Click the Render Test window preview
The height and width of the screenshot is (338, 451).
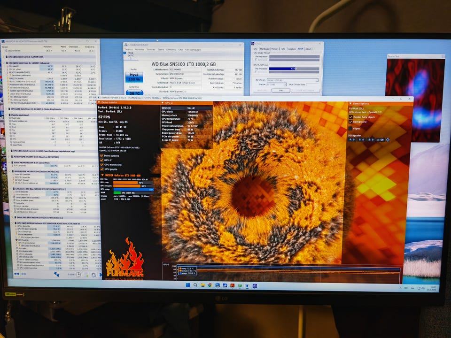coord(416,100)
